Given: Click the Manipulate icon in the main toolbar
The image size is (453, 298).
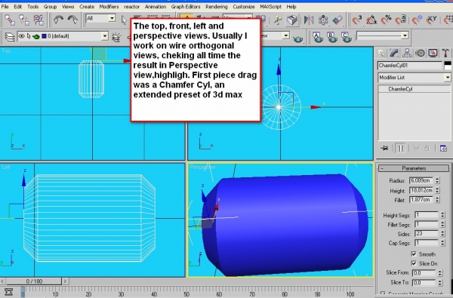Looking at the screenshot, I should click(x=277, y=20).
